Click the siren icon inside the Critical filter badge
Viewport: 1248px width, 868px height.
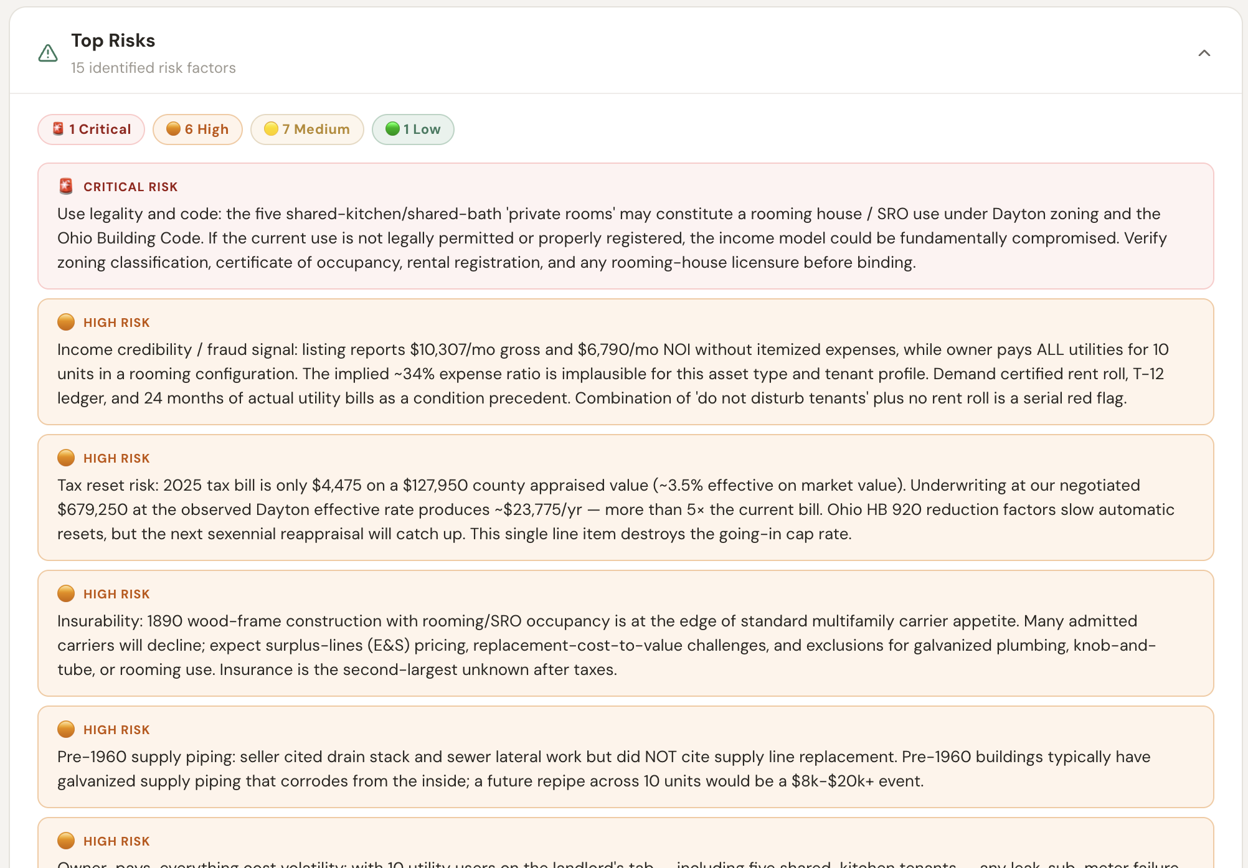tap(58, 129)
